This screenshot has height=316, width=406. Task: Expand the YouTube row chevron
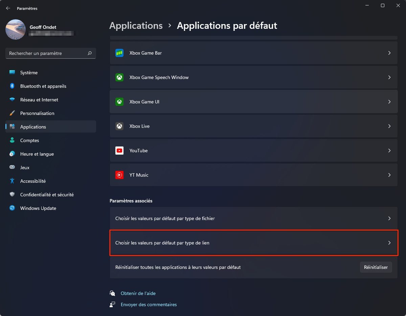(389, 151)
